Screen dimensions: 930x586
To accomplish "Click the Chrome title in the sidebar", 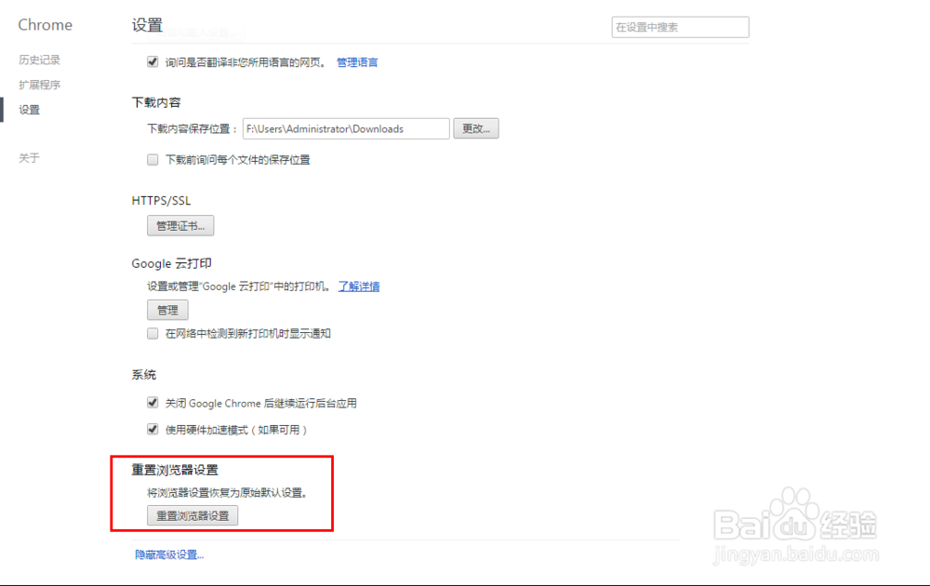I will [45, 25].
